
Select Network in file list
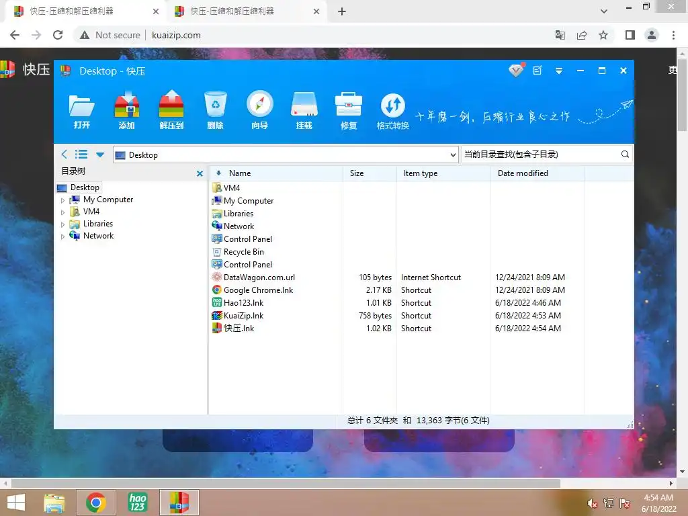pos(233,226)
